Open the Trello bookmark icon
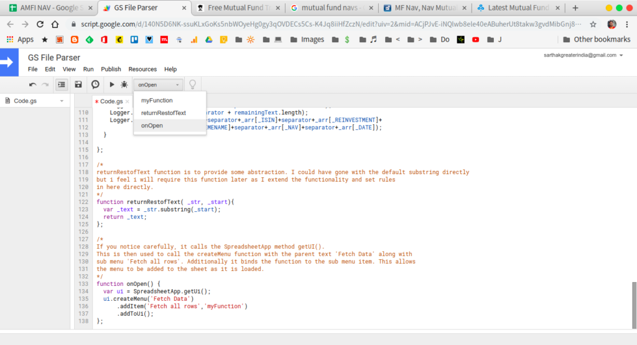637x345 pixels. [134, 39]
